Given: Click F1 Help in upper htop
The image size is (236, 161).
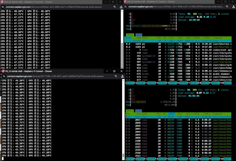Looking at the screenshot, I should point(129,83).
